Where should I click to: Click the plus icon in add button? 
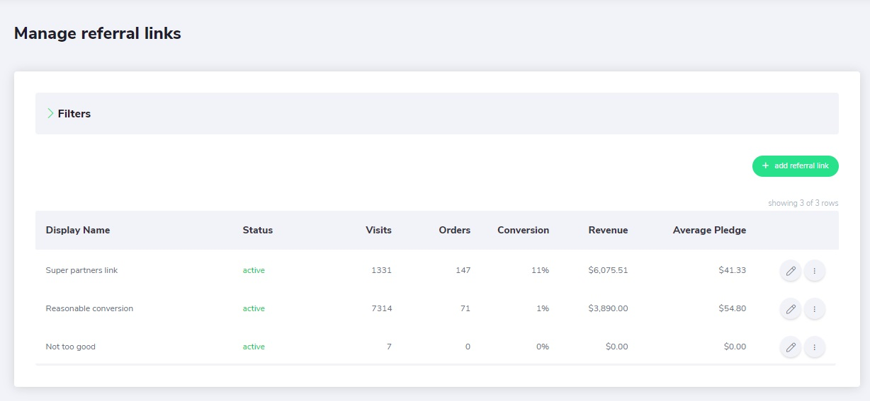(x=765, y=166)
